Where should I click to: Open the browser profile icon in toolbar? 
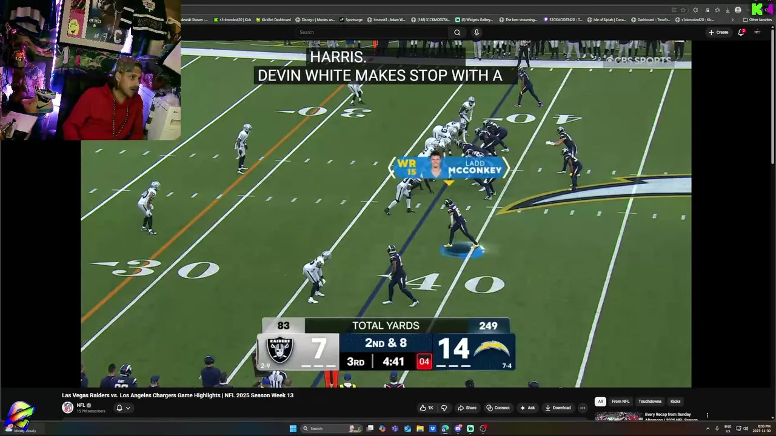point(738,10)
